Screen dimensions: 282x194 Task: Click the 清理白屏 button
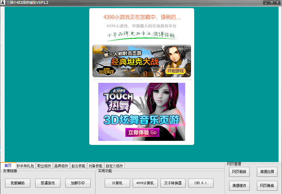point(267,172)
